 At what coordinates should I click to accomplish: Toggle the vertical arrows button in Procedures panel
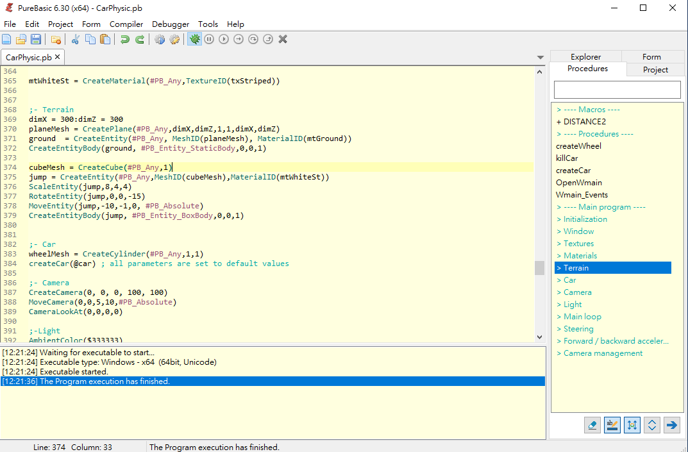632,424
